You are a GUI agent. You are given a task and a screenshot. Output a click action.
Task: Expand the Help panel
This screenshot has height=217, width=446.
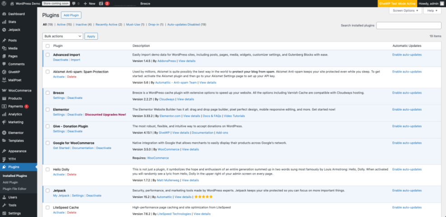[x=432, y=10]
